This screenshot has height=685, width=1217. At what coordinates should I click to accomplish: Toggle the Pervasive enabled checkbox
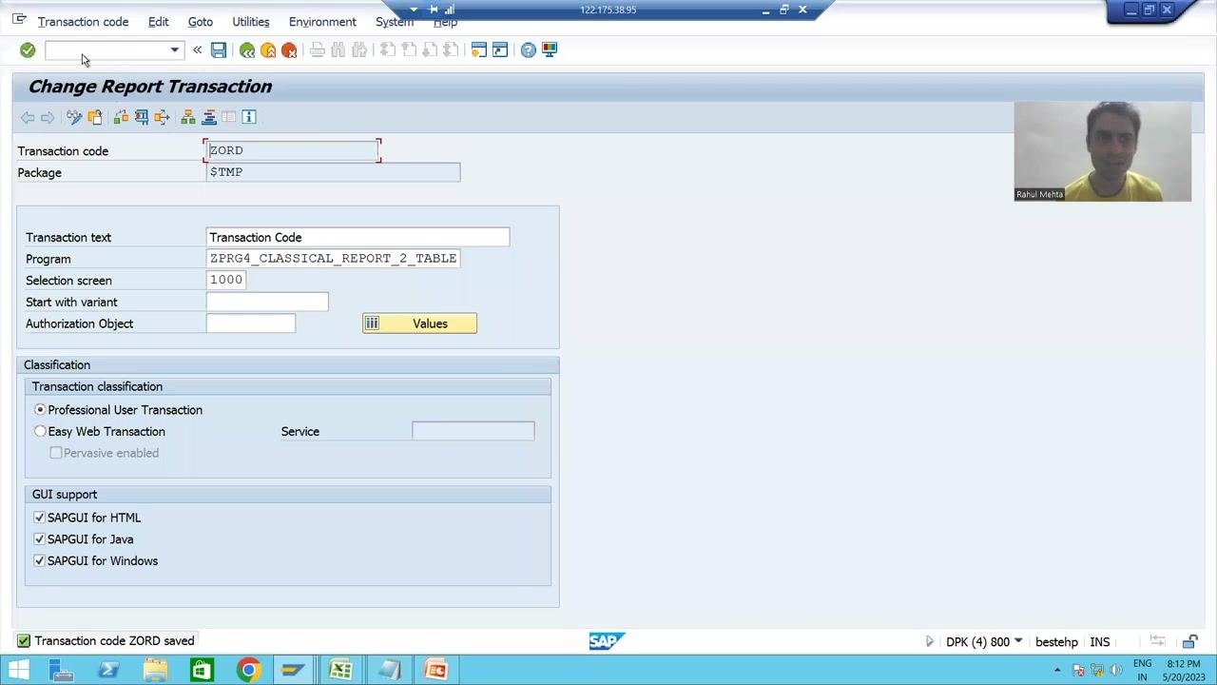point(56,453)
